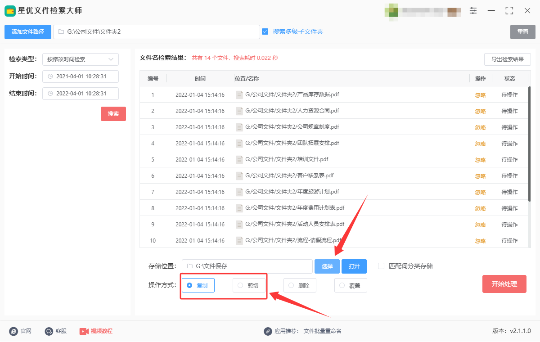Click the 时间 column header
540x342 pixels.
point(200,79)
